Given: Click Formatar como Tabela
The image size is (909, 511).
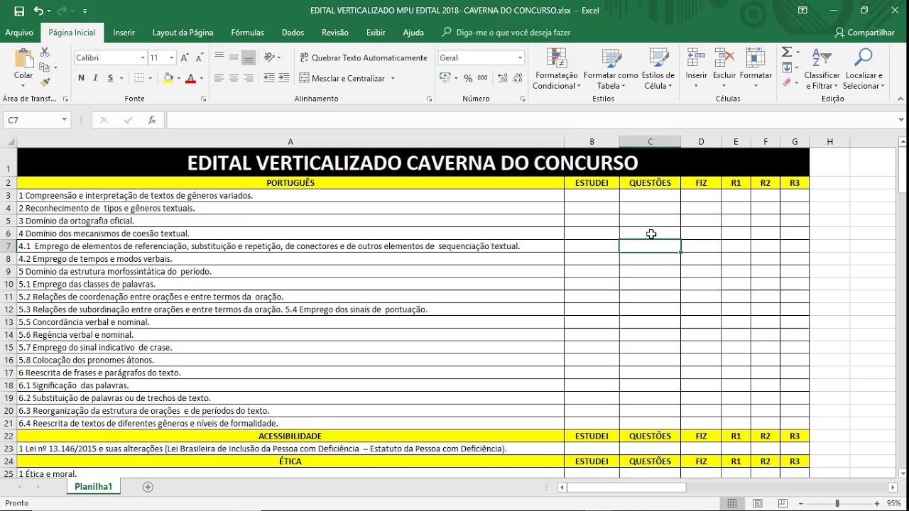Looking at the screenshot, I should pos(611,69).
